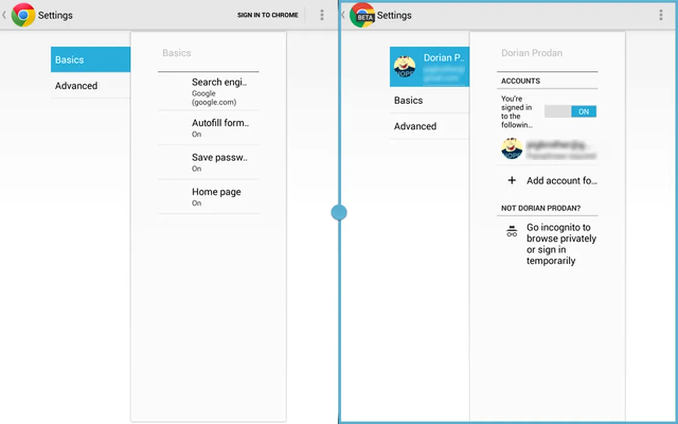Open overflow menu in left Chrome window
This screenshot has height=424, width=678.
tap(321, 15)
